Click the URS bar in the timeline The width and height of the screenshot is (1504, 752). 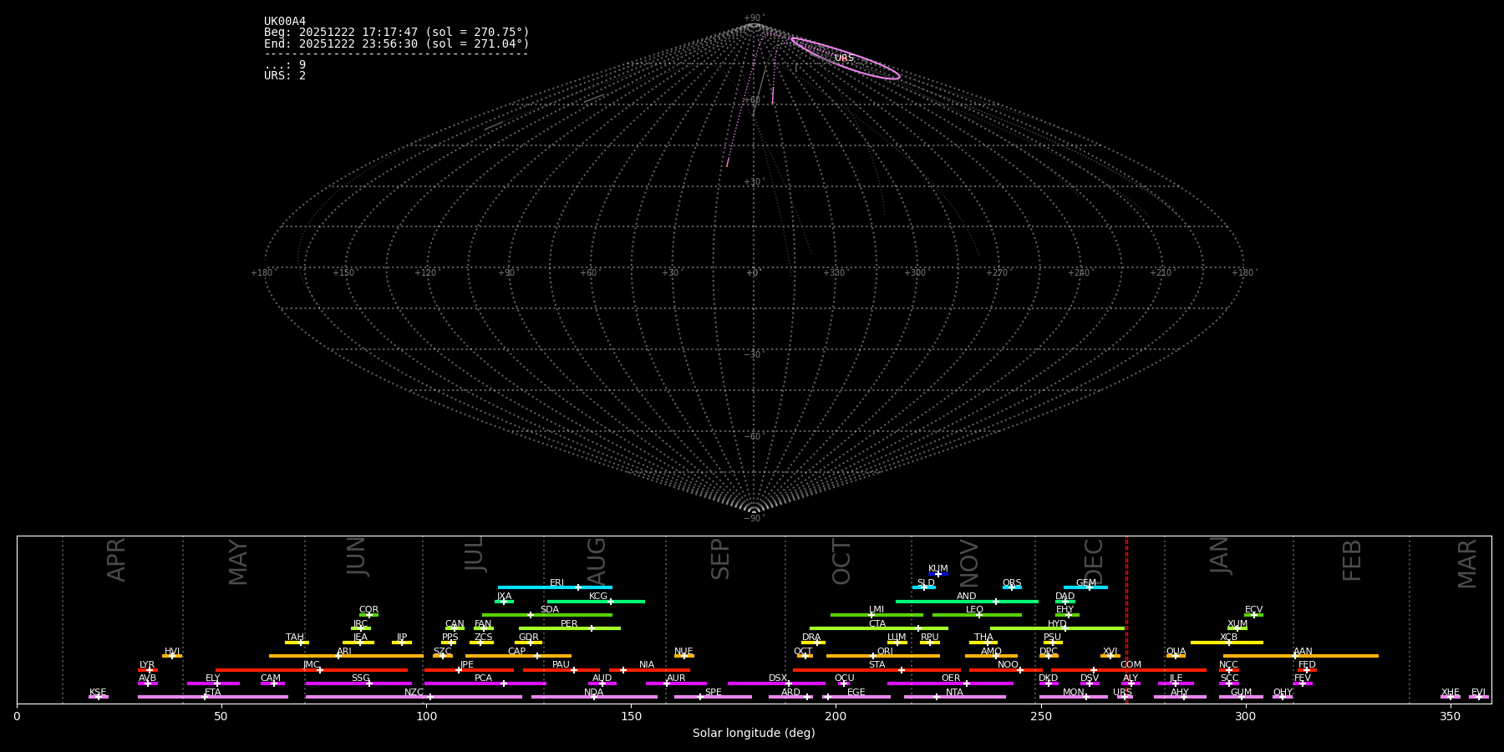[1125, 697]
